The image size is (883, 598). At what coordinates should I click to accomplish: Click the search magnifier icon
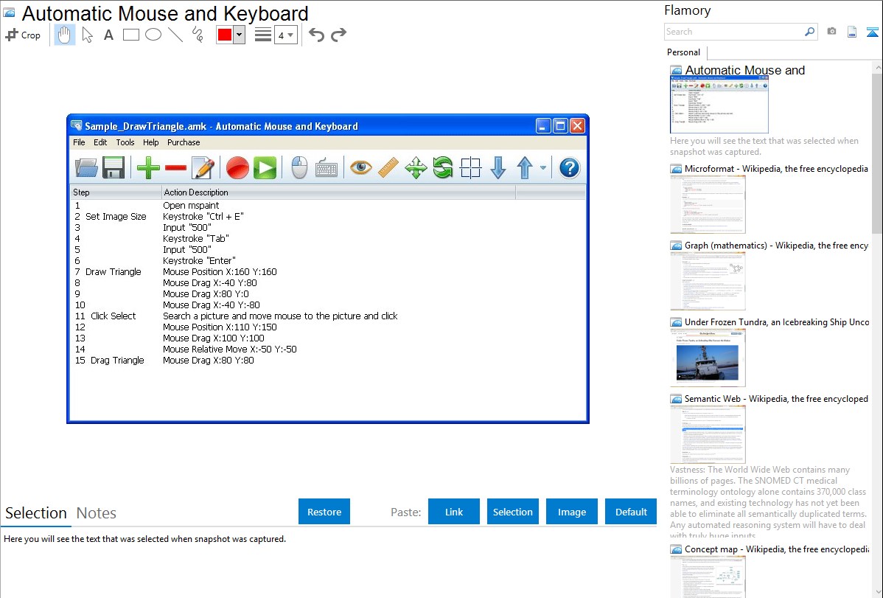[x=810, y=32]
